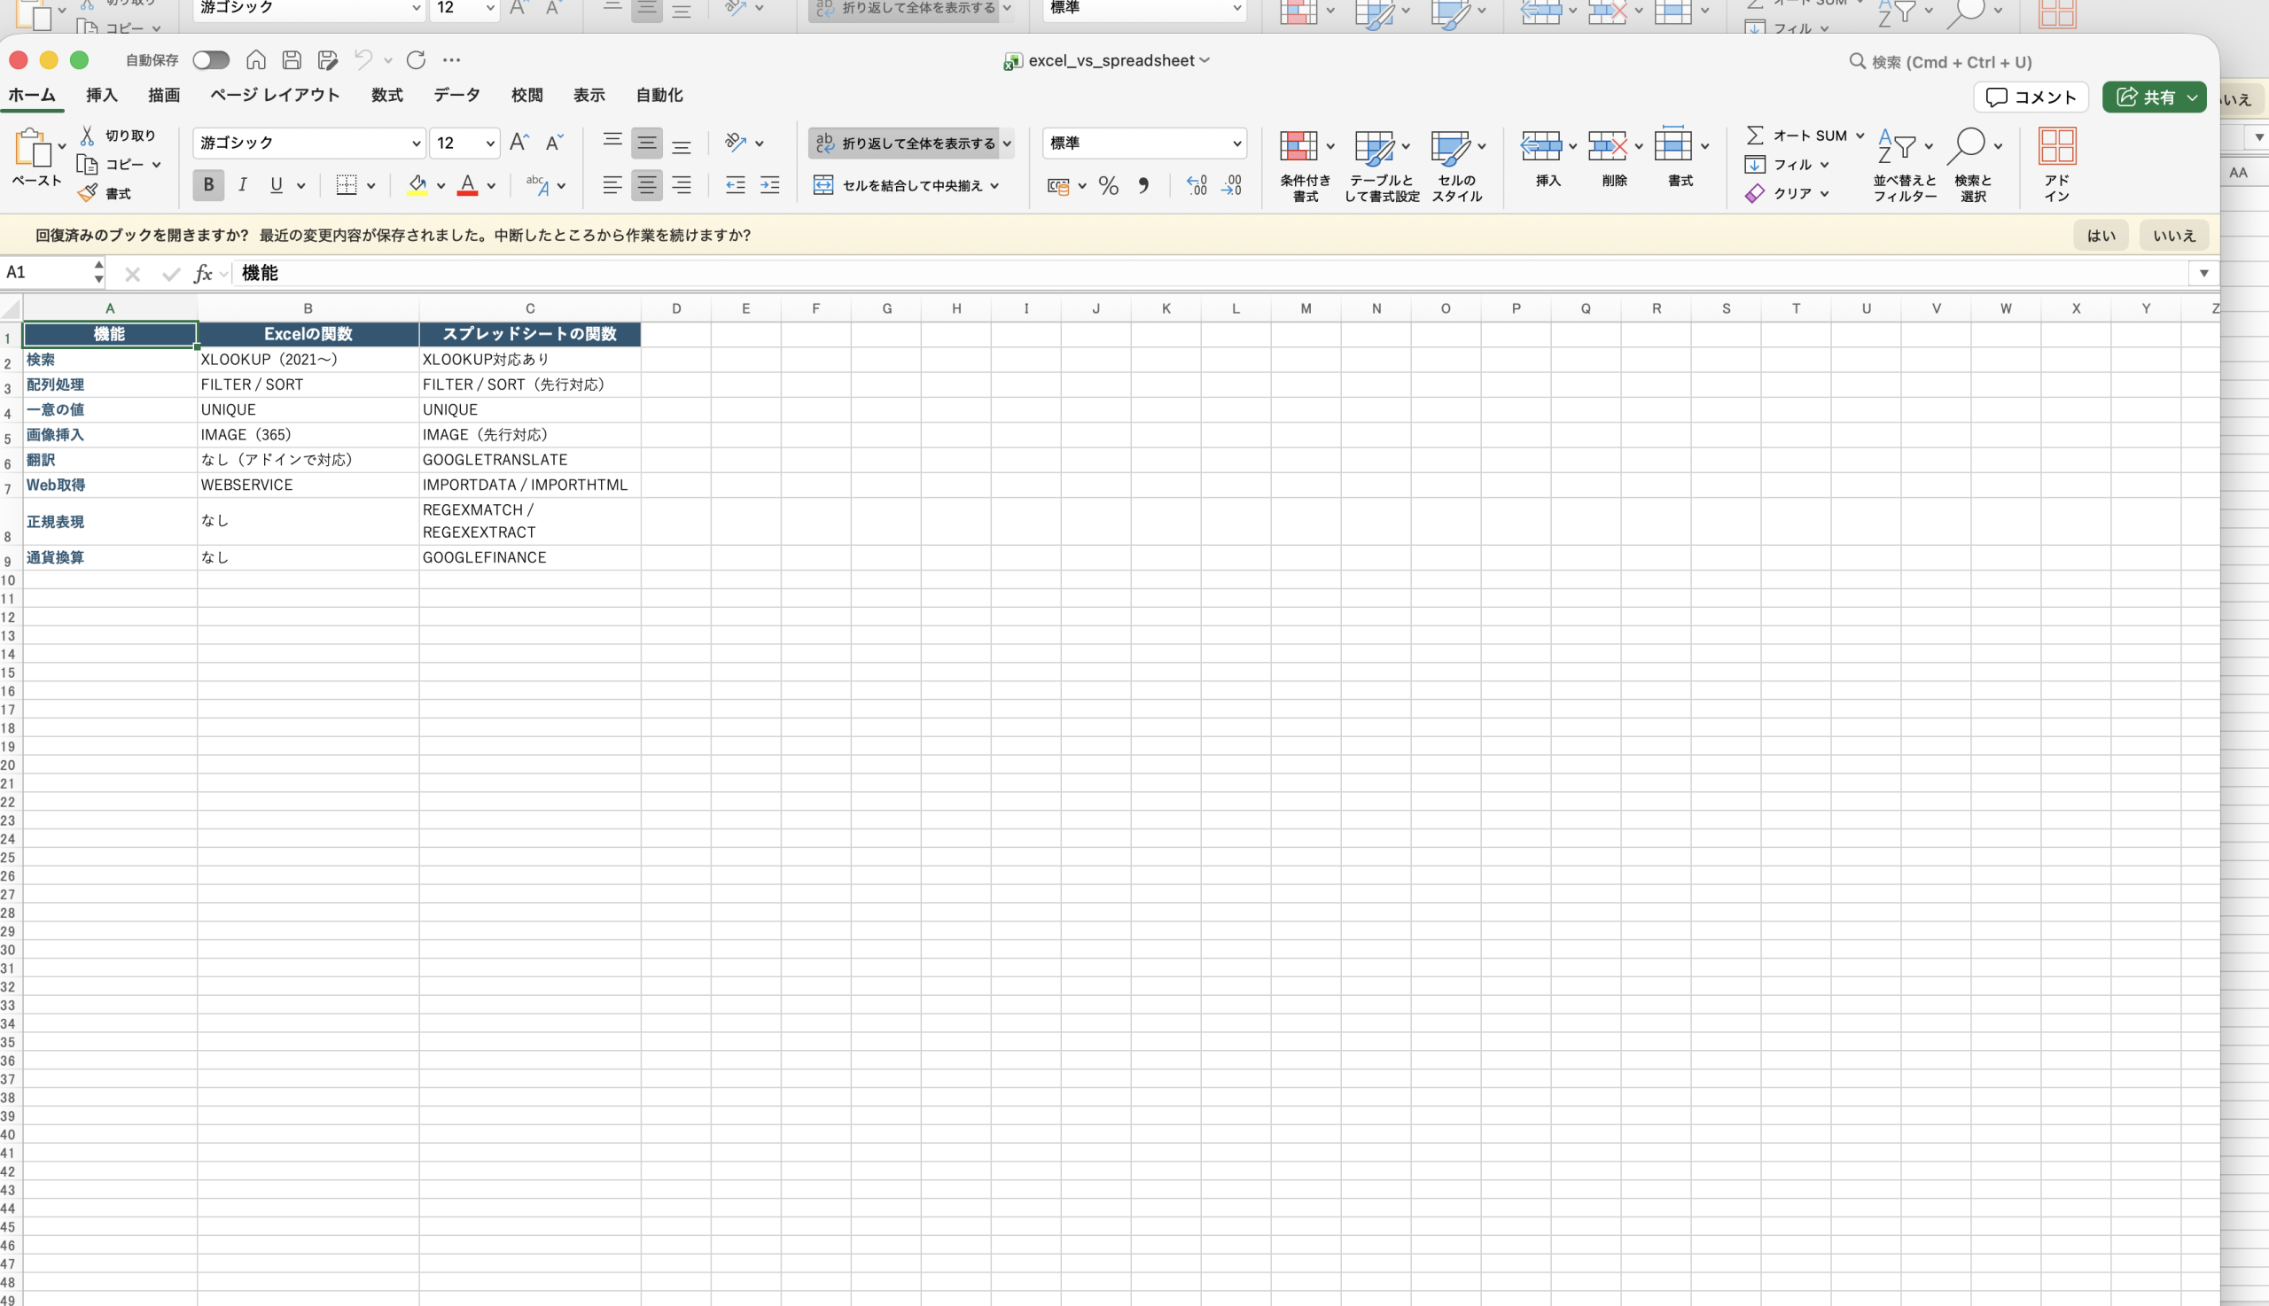2269x1306 pixels.
Task: Click the Increase indent icon
Action: click(770, 186)
